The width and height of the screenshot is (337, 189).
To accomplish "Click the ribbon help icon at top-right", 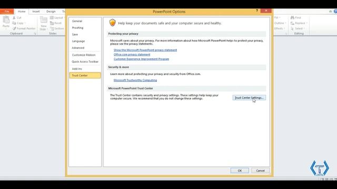I will tap(335, 12).
